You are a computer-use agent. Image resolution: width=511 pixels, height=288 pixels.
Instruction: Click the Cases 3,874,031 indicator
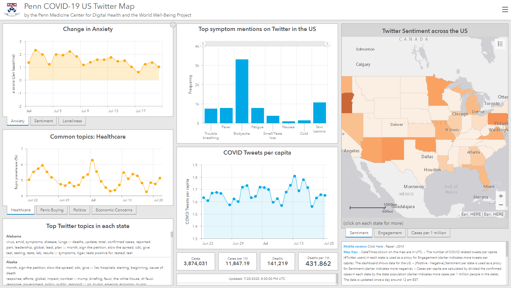pyautogui.click(x=196, y=261)
